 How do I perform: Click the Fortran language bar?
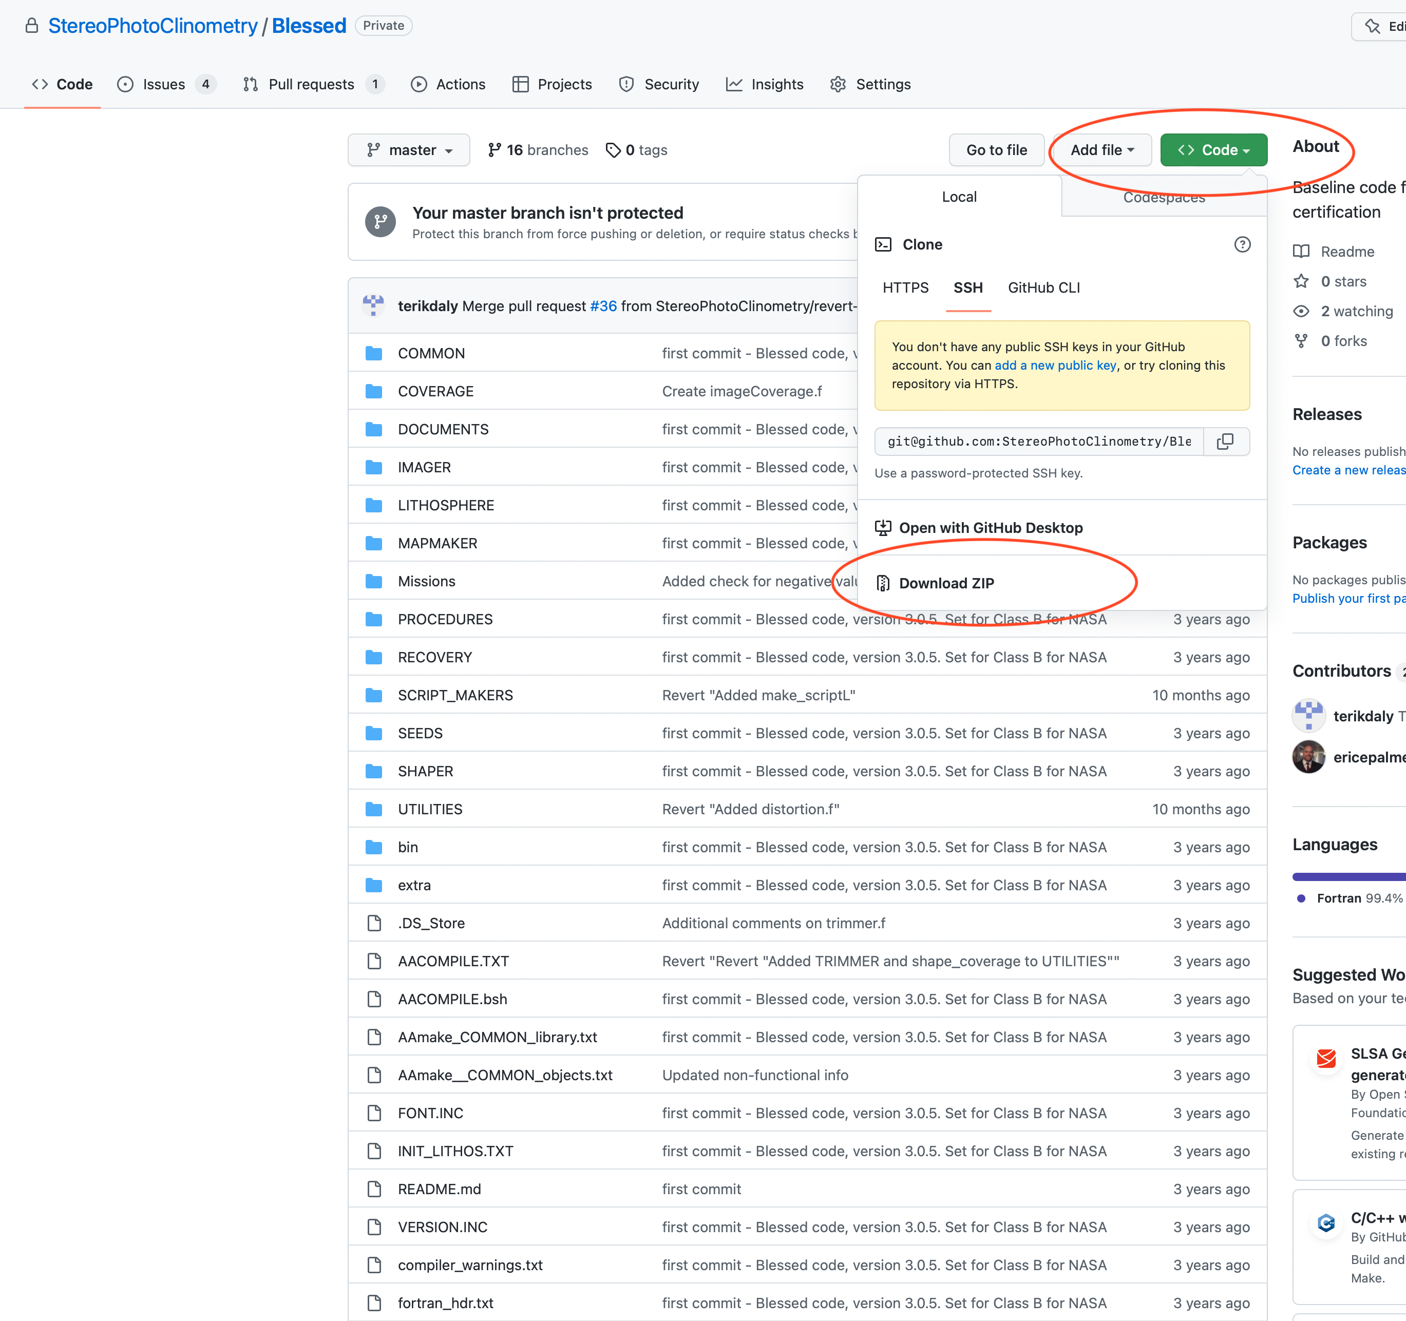(x=1348, y=877)
